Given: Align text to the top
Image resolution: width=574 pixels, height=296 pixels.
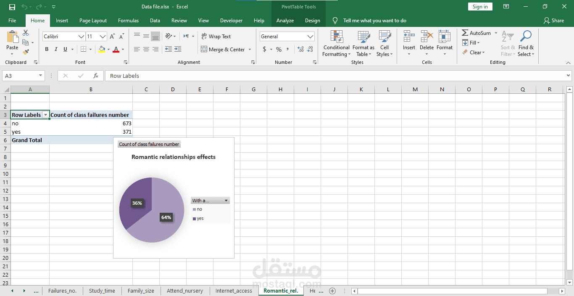Looking at the screenshot, I should [x=137, y=36].
